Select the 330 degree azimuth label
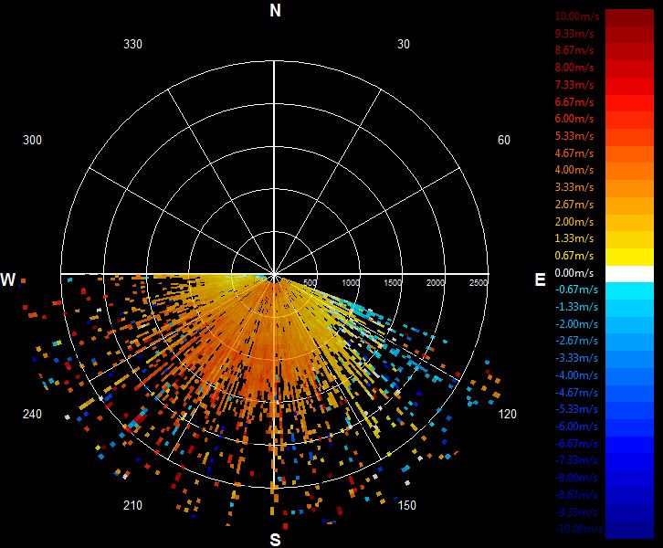This screenshot has height=548, width=663. (132, 44)
